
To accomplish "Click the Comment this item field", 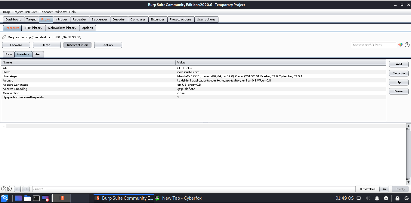I will [374, 45].
